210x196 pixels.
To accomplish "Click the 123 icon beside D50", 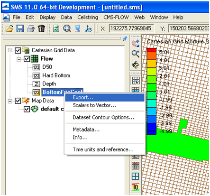I will pos(36,67).
